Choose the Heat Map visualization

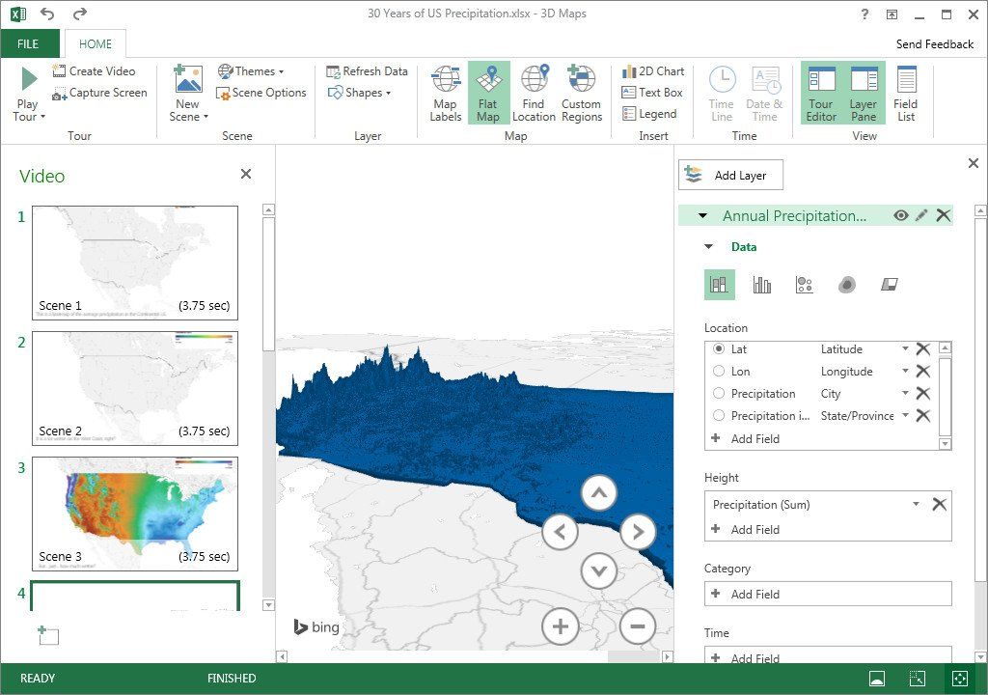[x=846, y=283]
